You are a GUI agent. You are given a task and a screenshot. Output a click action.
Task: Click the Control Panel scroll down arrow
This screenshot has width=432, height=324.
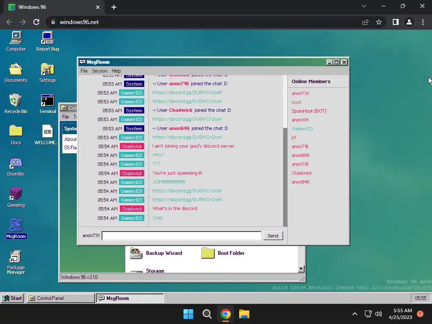[x=301, y=269]
